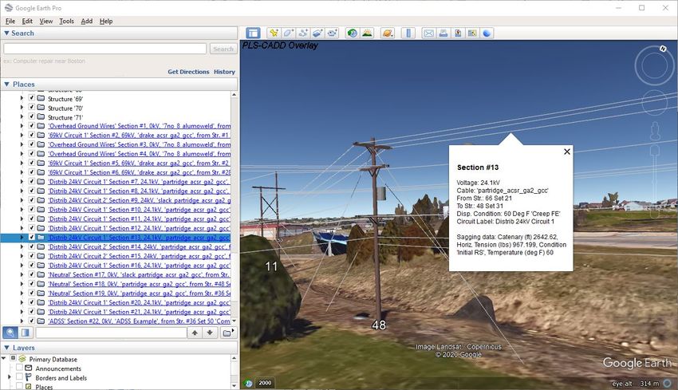Click the Search button
The width and height of the screenshot is (678, 390).
click(x=223, y=49)
